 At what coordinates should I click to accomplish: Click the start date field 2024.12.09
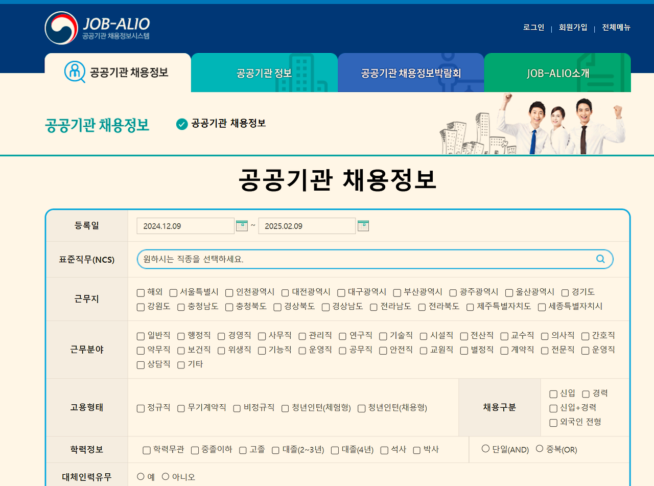point(185,226)
